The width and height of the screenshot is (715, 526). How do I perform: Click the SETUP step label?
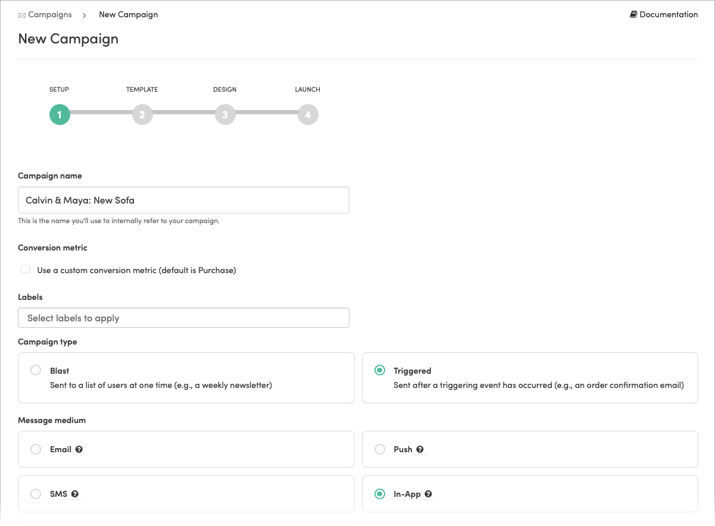[60, 89]
